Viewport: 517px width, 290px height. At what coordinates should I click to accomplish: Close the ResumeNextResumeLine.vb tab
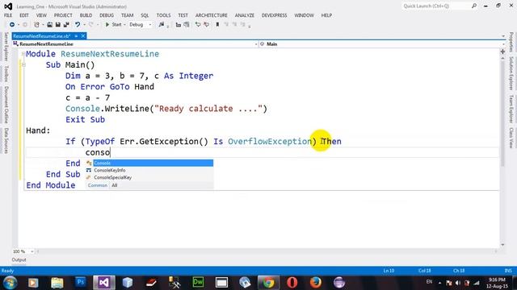point(83,35)
